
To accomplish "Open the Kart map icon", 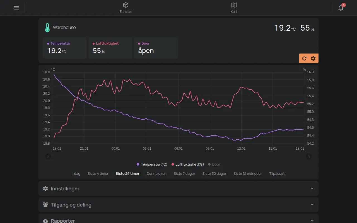I will pos(234,5).
